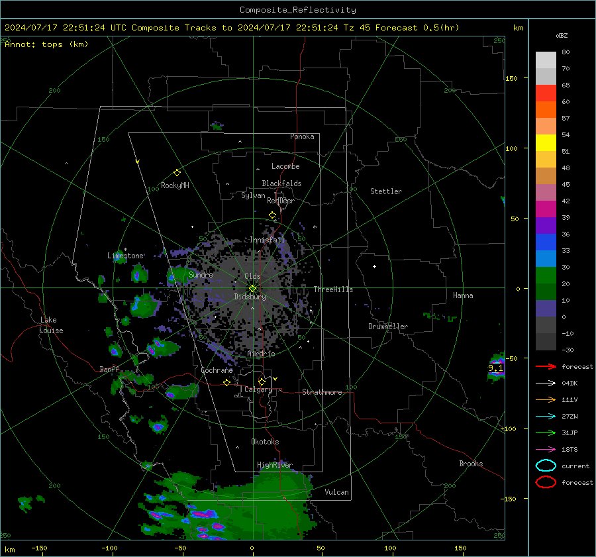Pick the purple 39–36 dBZ swatch
This screenshot has height=557, width=596.
546,226
